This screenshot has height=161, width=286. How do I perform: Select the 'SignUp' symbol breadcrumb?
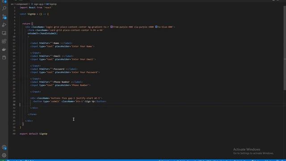click(53, 4)
